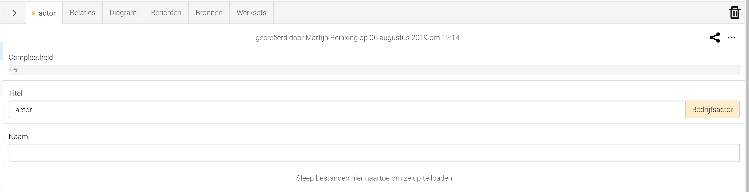749x192 pixels.
Task: Click the Compleetheid label
Action: [x=31, y=58]
